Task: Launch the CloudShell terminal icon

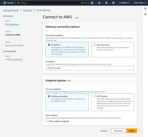Action: click(x=92, y=3)
